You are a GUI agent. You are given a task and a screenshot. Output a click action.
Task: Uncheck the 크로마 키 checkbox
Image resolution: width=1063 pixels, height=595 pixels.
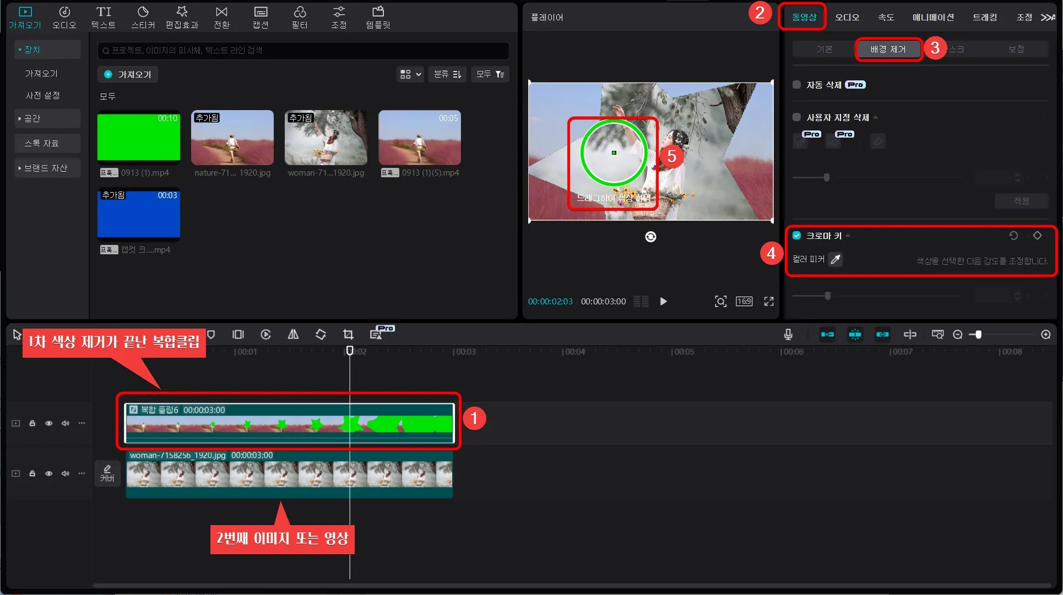pyautogui.click(x=796, y=236)
